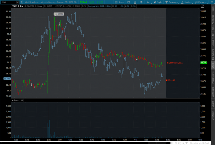
Task: Open the Share menu
Action: [x=119, y=2]
